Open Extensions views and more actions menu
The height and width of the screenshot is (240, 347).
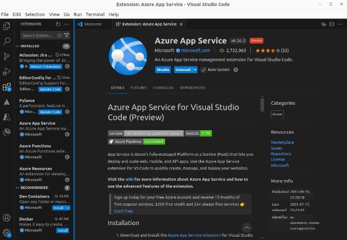pos(66,24)
